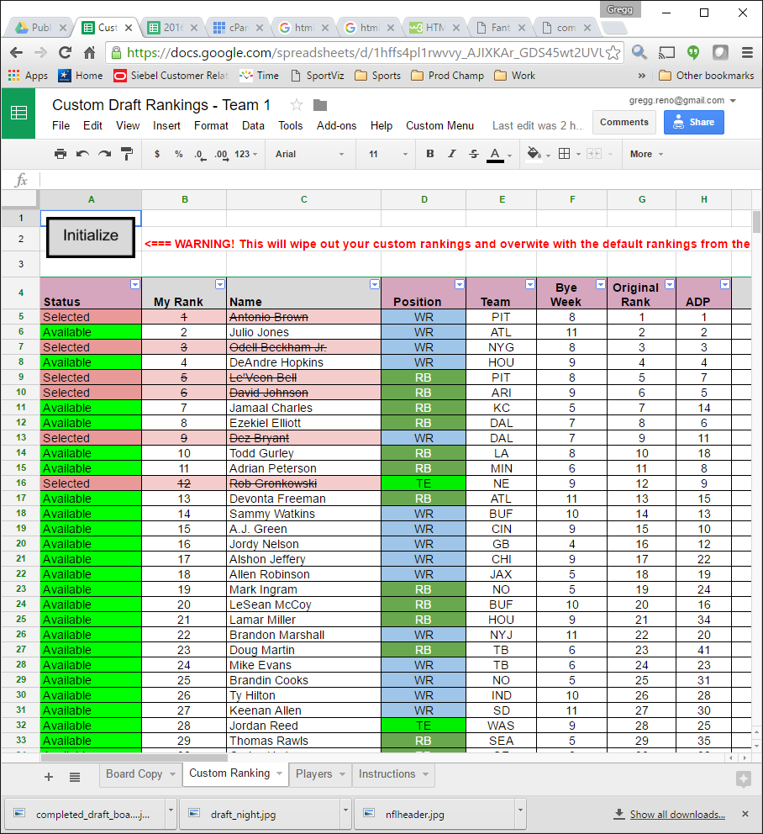Select the Julio Jones name cell
Screen dimensions: 763x834
coord(303,332)
